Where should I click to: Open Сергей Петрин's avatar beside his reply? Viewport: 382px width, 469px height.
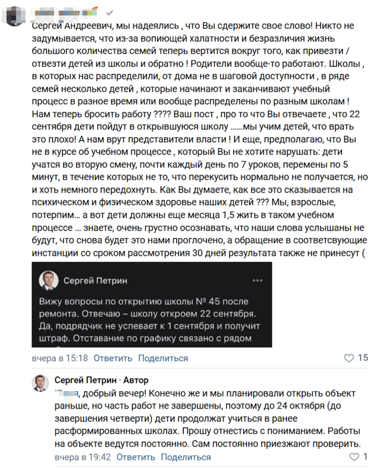click(41, 382)
